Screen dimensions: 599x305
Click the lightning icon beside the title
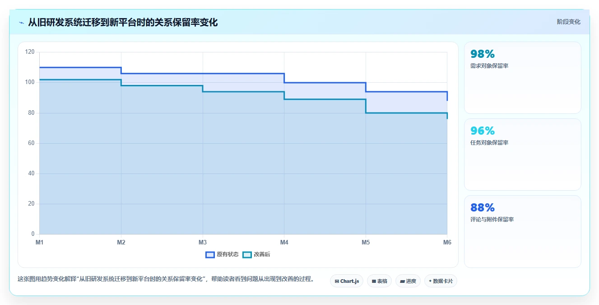click(21, 22)
